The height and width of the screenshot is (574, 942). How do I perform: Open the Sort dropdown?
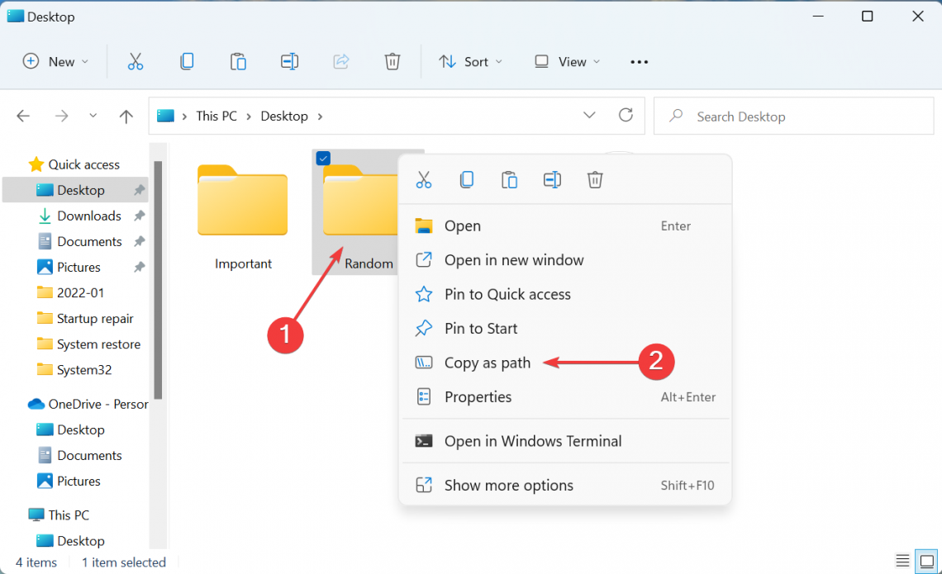470,61
